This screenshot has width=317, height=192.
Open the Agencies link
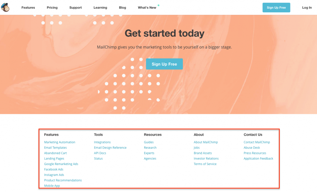[x=150, y=159]
